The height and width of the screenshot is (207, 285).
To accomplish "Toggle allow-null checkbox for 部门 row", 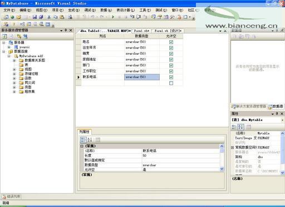I will click(x=171, y=65).
